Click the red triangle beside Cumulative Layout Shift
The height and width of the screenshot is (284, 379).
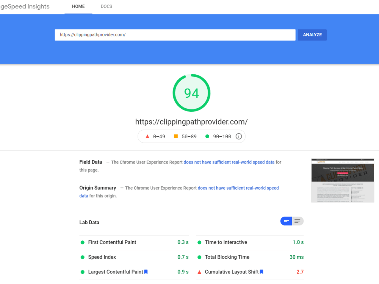[199, 272]
